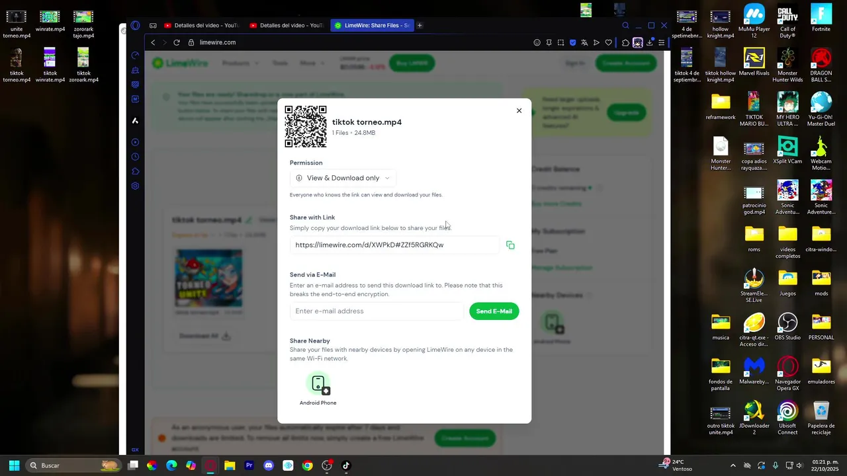Open Discord from the taskbar
The height and width of the screenshot is (476, 847).
point(268,465)
